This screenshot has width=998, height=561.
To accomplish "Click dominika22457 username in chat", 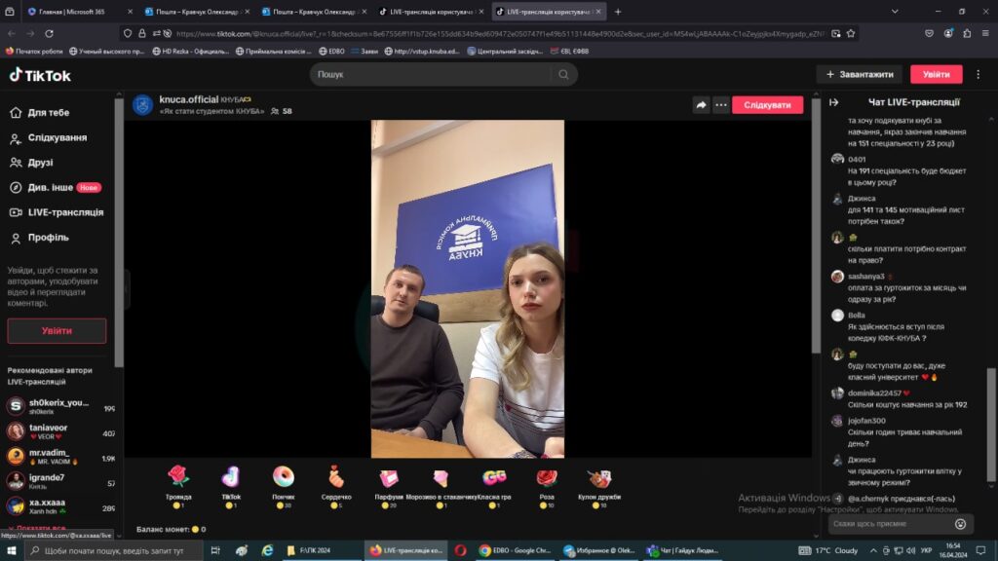I will click(874, 393).
